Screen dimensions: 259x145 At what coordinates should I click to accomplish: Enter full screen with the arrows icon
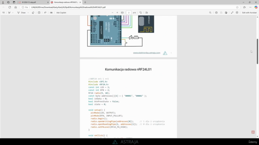tap(232, 12)
